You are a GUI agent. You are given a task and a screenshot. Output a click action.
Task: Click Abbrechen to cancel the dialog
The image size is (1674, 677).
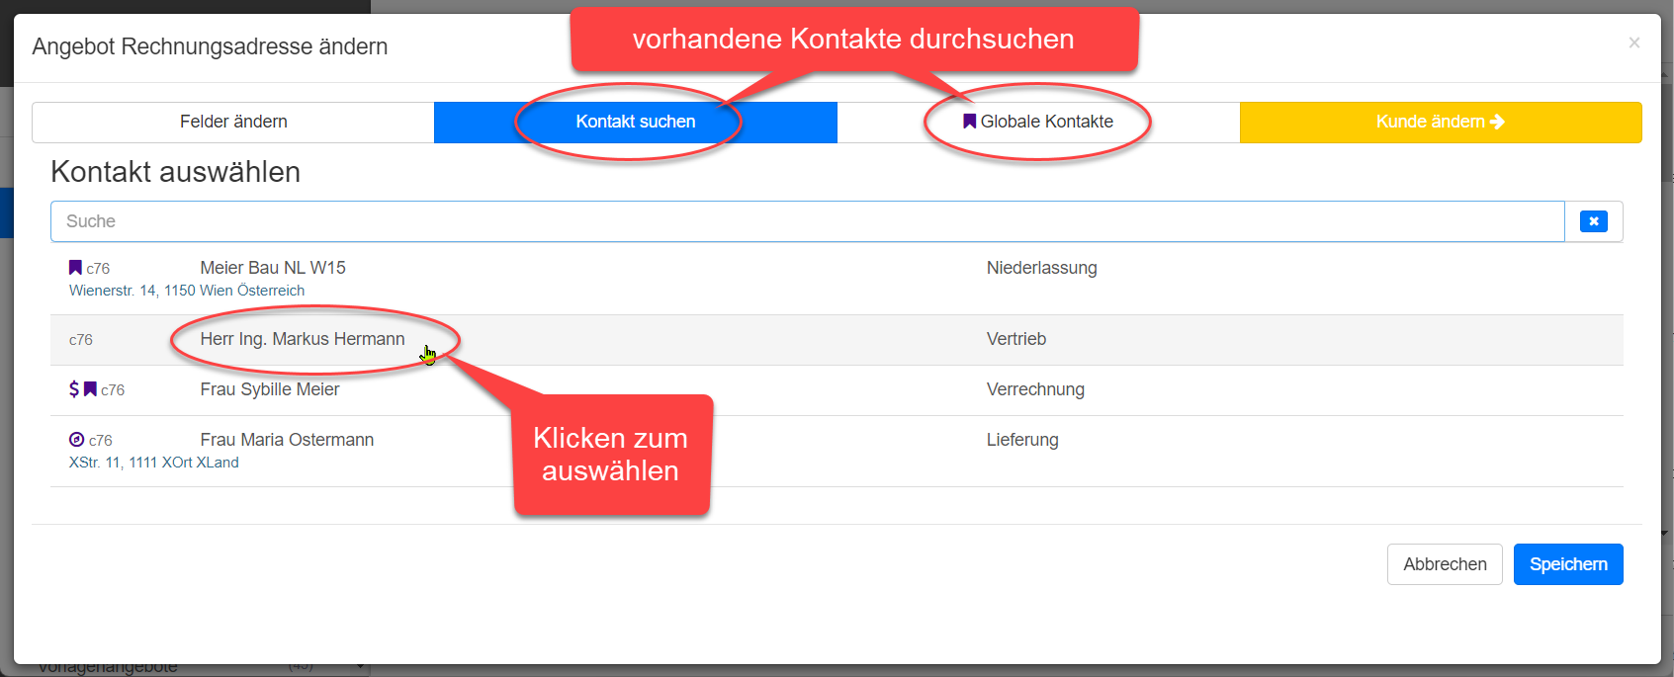(x=1444, y=564)
